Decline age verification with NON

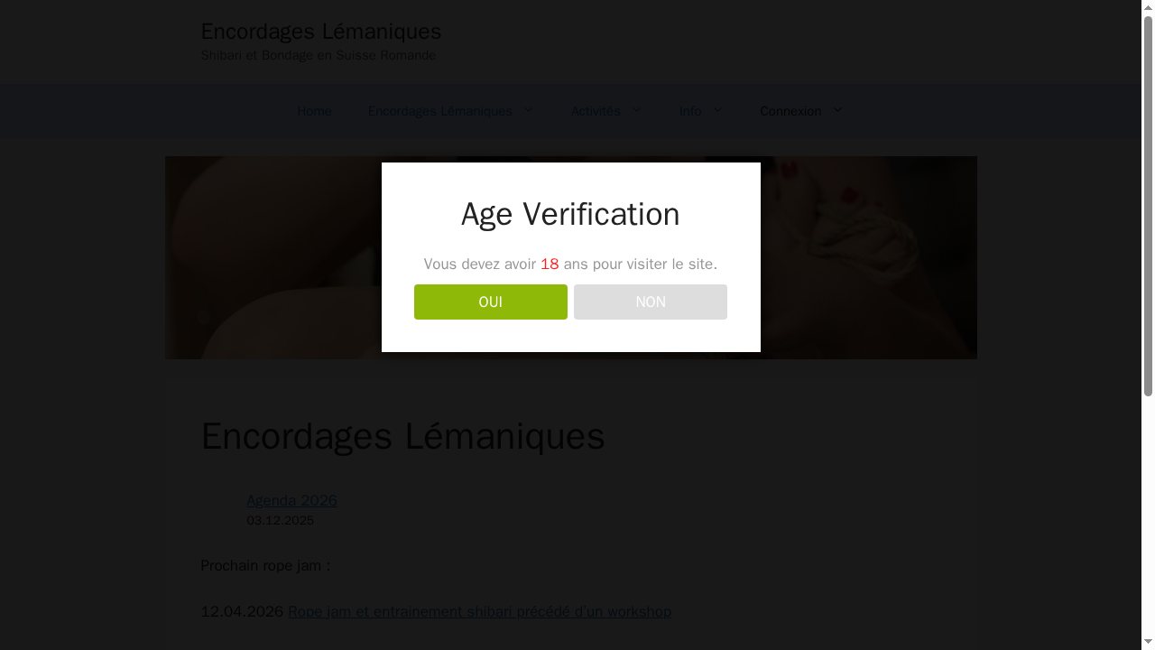[650, 302]
